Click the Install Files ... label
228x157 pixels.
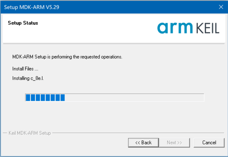pos(25,69)
